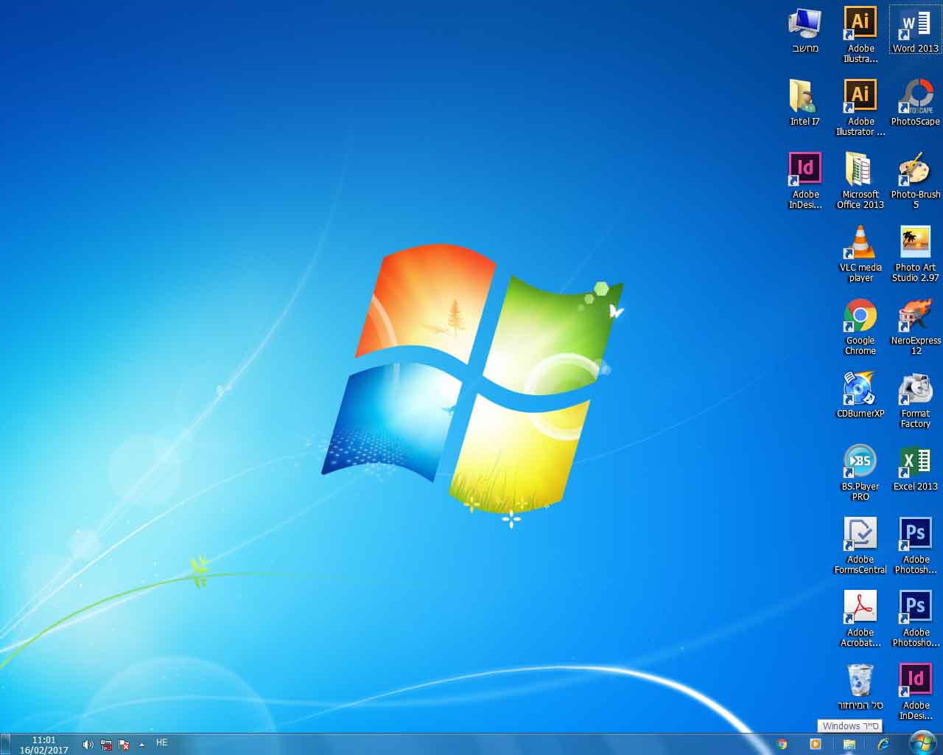Open the HE input language selector
The height and width of the screenshot is (755, 943).
pyautogui.click(x=162, y=742)
